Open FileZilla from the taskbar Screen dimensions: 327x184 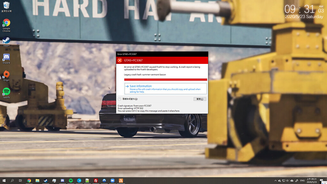(96, 181)
